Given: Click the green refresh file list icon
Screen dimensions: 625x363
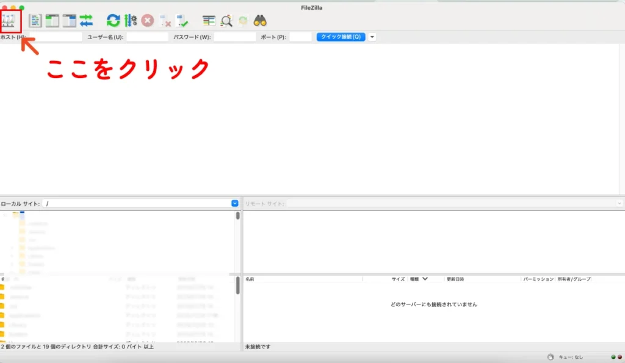Looking at the screenshot, I should point(114,21).
